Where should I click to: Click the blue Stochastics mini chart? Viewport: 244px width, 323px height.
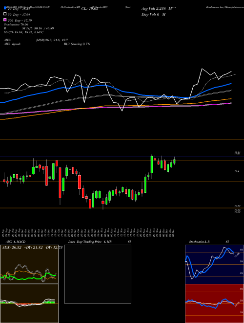pos(214,264)
